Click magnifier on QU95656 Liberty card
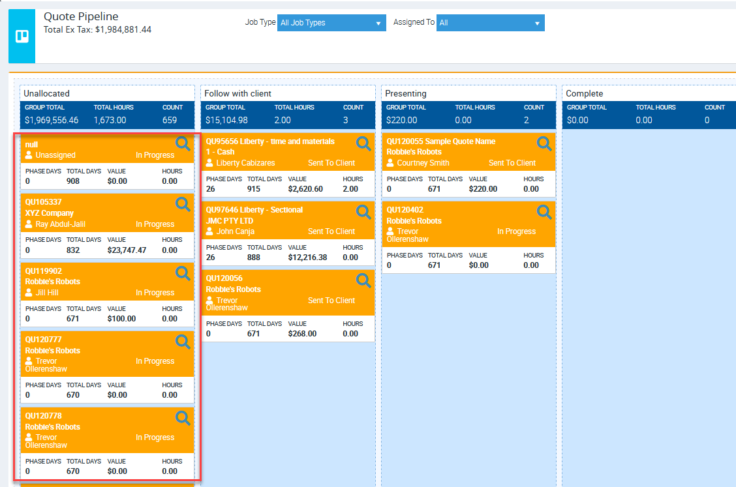The image size is (736, 487). [363, 143]
